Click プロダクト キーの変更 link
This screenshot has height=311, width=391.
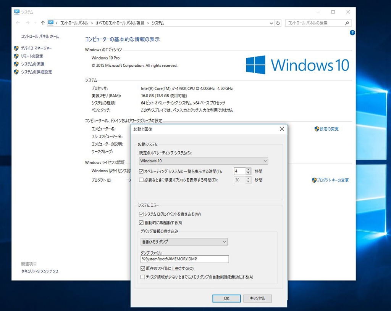pos(333,180)
